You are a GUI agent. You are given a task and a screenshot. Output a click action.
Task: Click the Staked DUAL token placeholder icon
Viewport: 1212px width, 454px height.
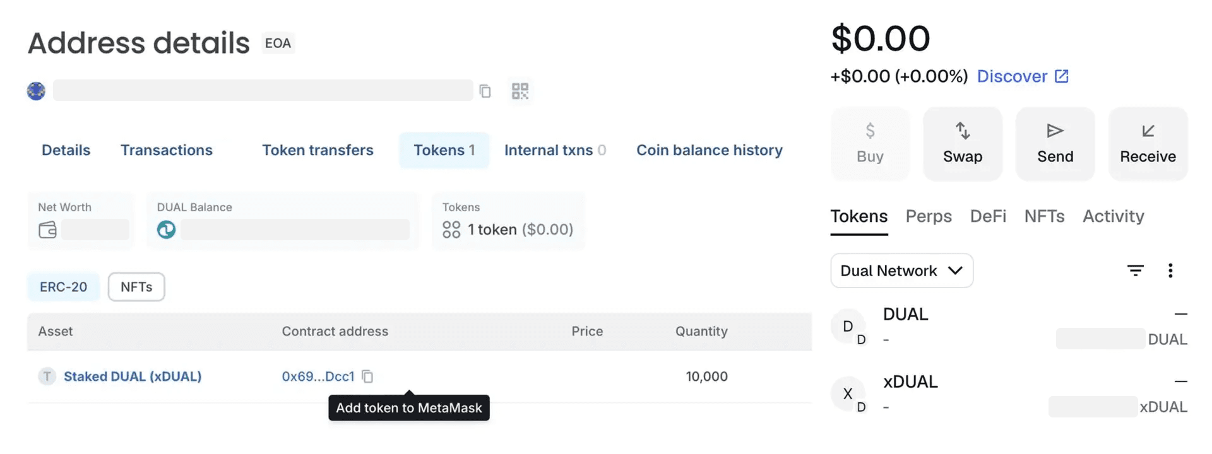point(47,376)
